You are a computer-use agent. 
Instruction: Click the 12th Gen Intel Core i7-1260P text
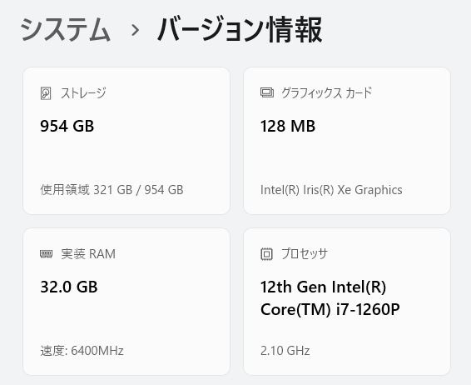(330, 298)
